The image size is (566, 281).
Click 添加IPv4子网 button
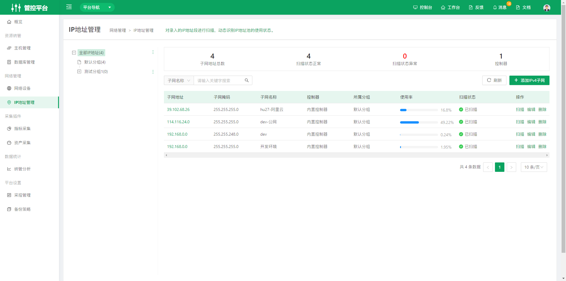point(529,80)
